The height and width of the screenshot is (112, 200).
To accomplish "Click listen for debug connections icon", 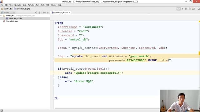I will point(190,9).
